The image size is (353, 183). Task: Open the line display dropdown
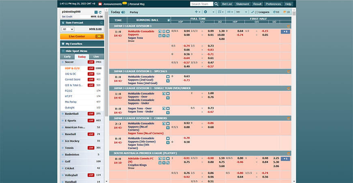coord(230,12)
